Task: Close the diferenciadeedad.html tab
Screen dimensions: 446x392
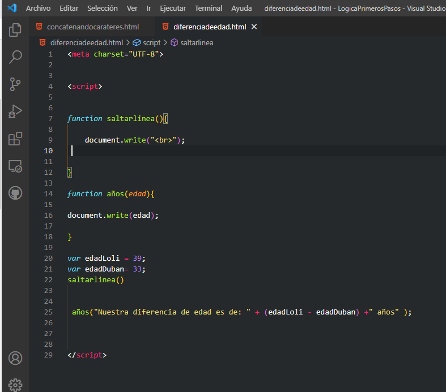Action: 254,27
